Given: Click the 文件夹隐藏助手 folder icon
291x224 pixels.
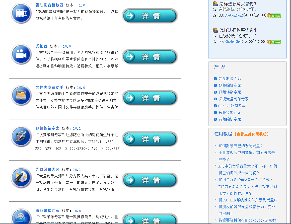Looking at the screenshot, I should (21, 95).
